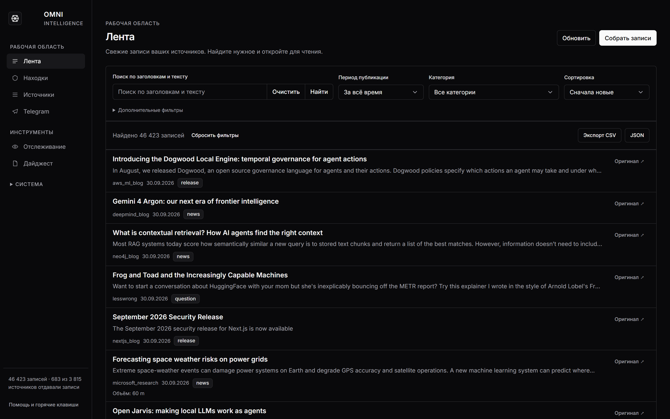Click the Лента feed icon in sidebar
Screen dimensions: 670x419
[x=15, y=61]
